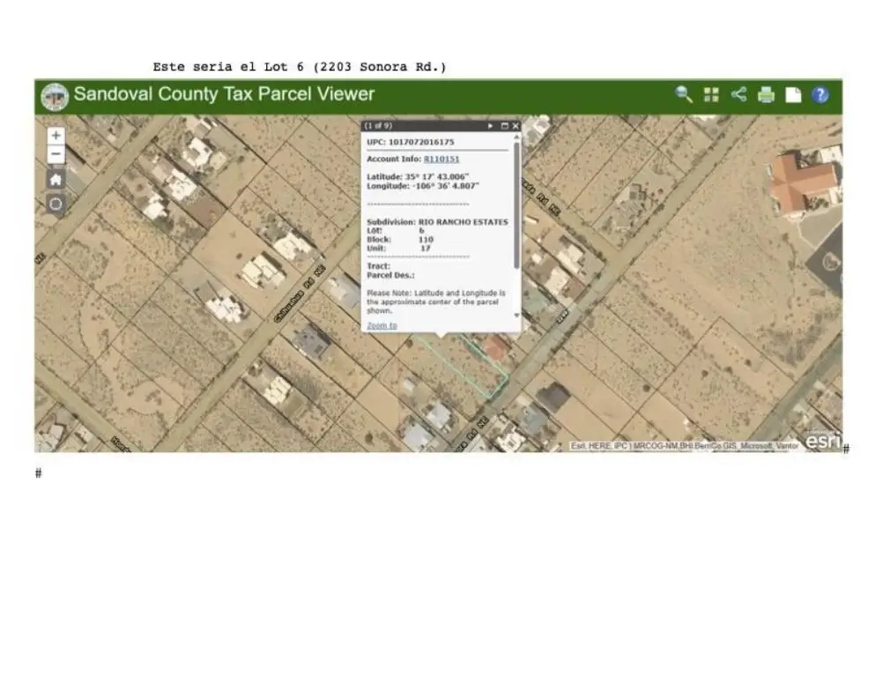
Task: Click the popup vertical scrollbar
Action: (516, 212)
